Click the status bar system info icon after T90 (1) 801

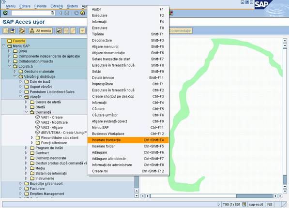(244, 204)
